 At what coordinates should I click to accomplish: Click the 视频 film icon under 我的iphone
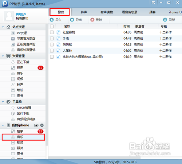click(x=13, y=142)
